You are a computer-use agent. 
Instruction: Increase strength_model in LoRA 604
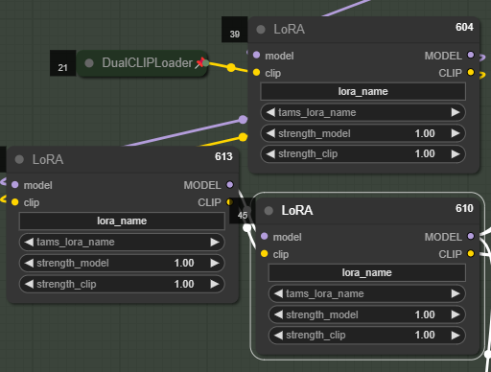click(456, 133)
